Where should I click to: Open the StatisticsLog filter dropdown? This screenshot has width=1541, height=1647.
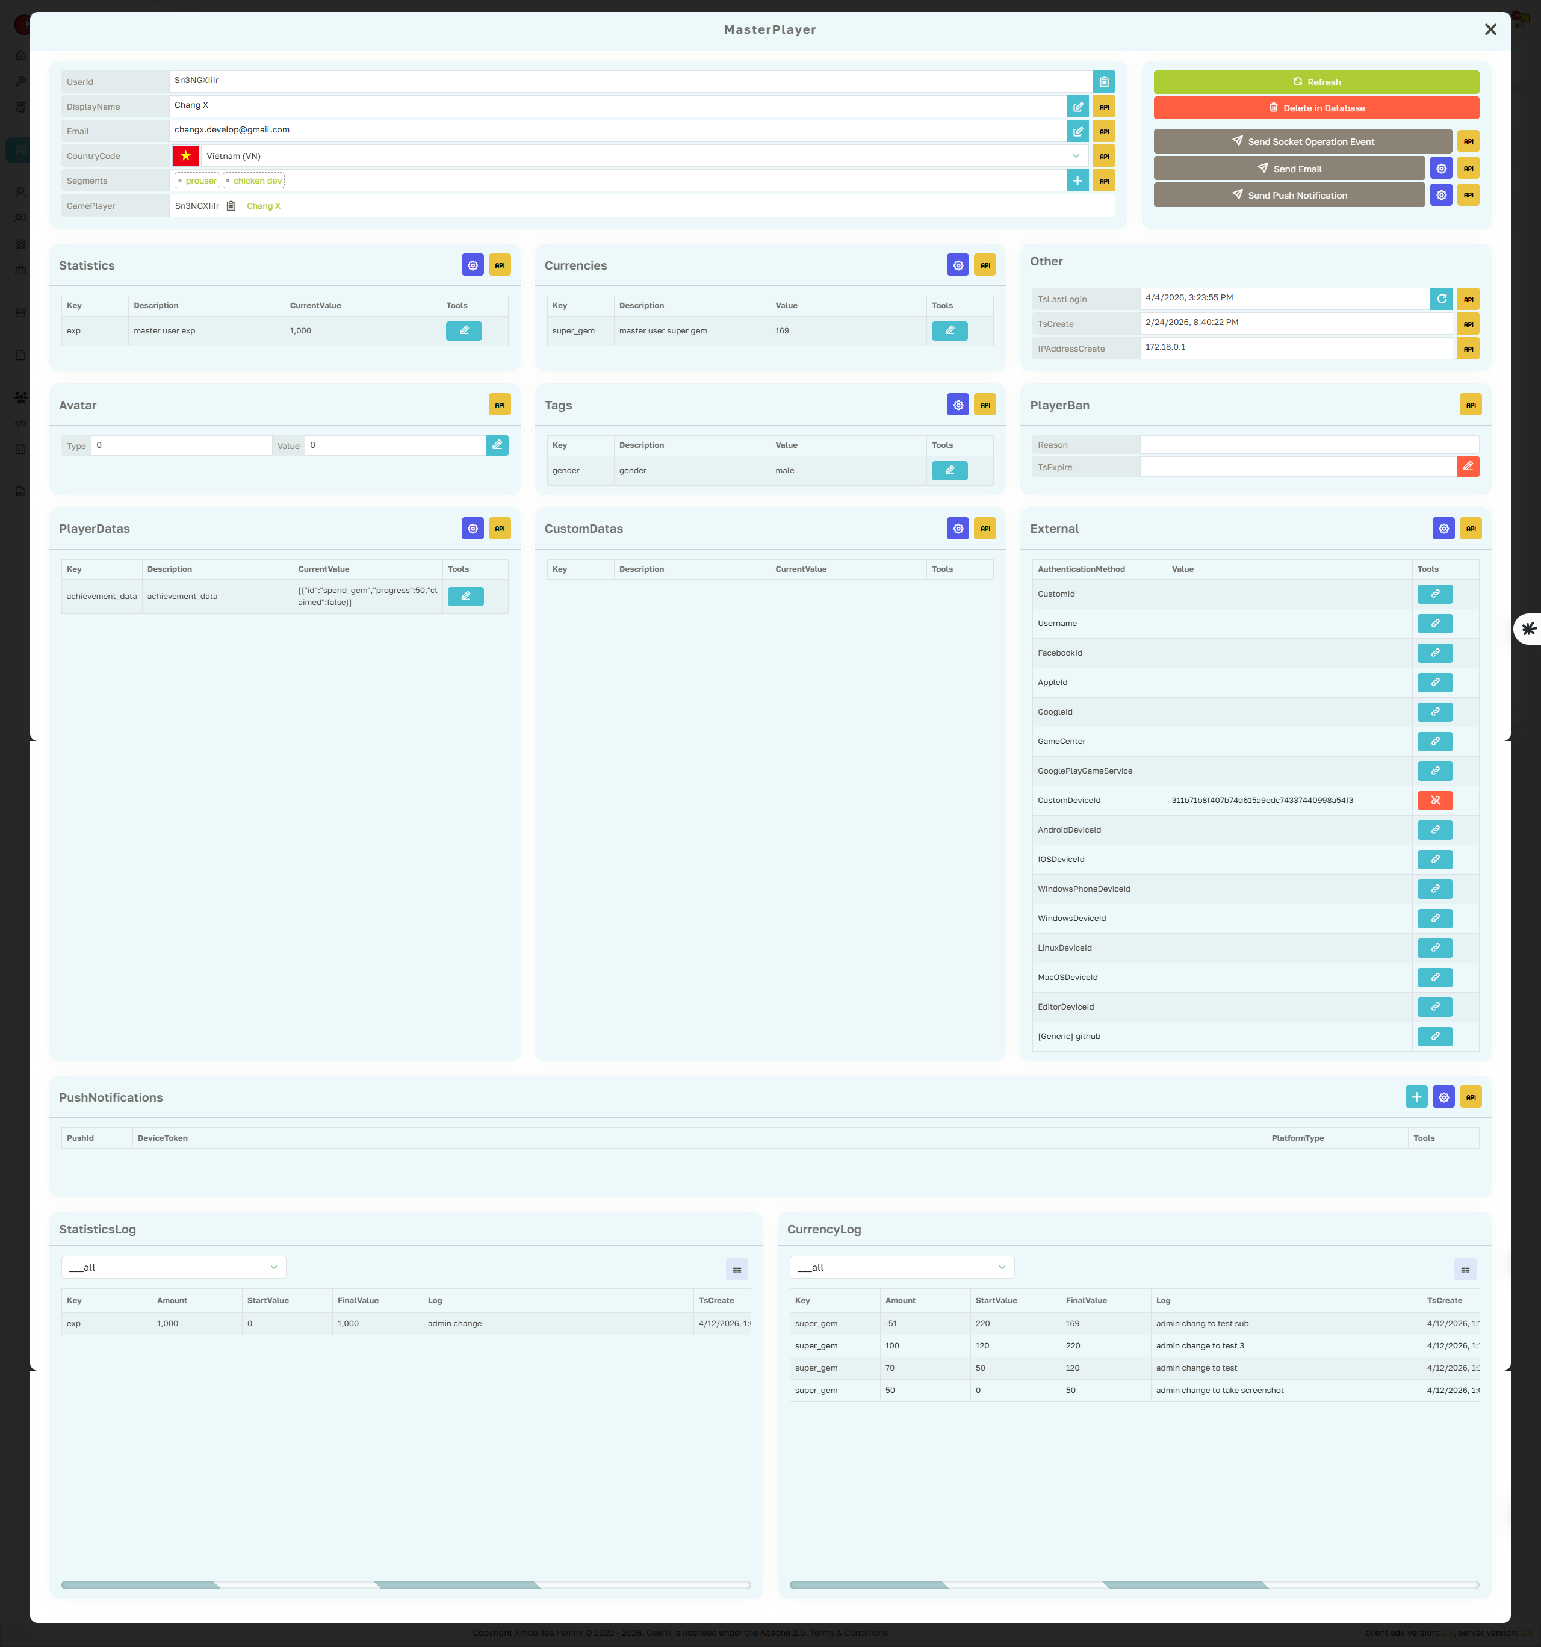[x=173, y=1267]
